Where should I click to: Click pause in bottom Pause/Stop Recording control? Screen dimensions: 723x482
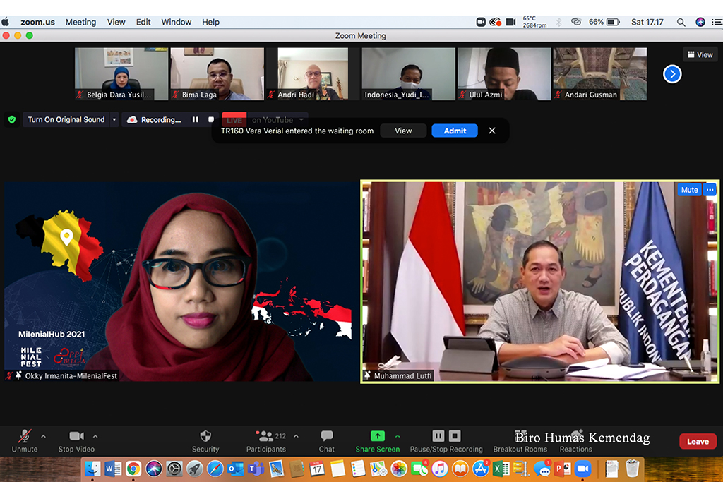tap(438, 436)
